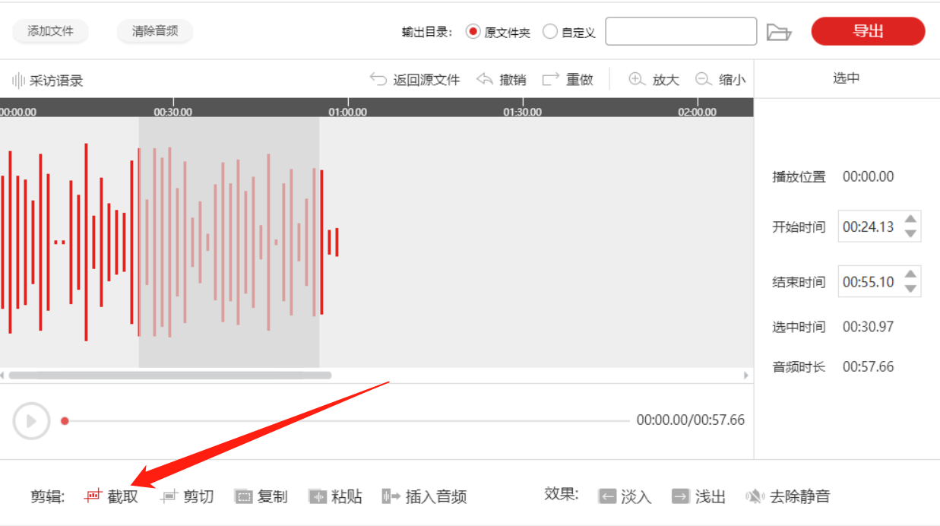Click the 截取 crop icon

pyautogui.click(x=93, y=496)
